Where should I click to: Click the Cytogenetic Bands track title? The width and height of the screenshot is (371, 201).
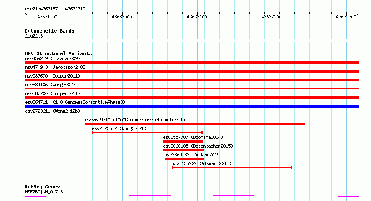(x=50, y=31)
